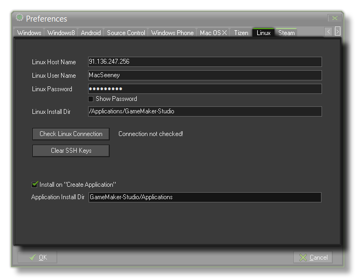Close the Preferences window with X
This screenshot has height=278, width=355.
point(334,18)
